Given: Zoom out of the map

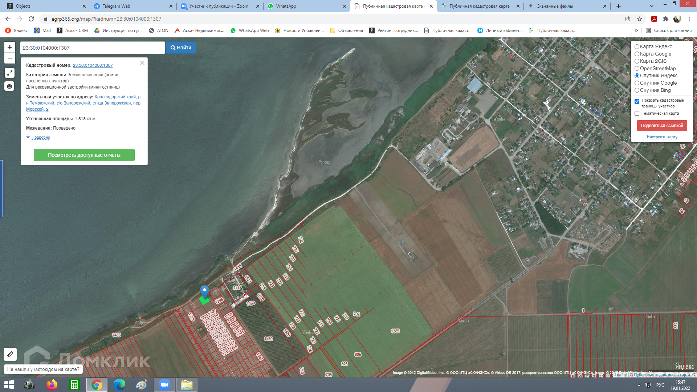Looking at the screenshot, I should 10,58.
